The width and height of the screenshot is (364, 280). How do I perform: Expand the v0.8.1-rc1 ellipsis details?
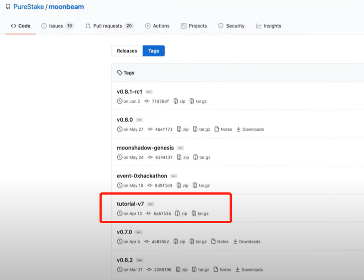(x=149, y=92)
